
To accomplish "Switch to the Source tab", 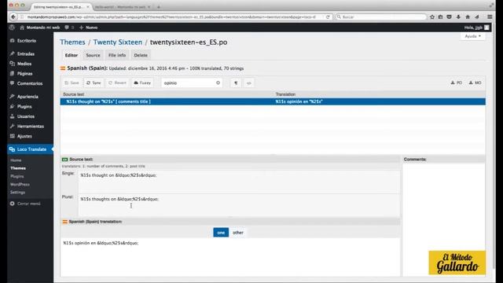I will 93,55.
